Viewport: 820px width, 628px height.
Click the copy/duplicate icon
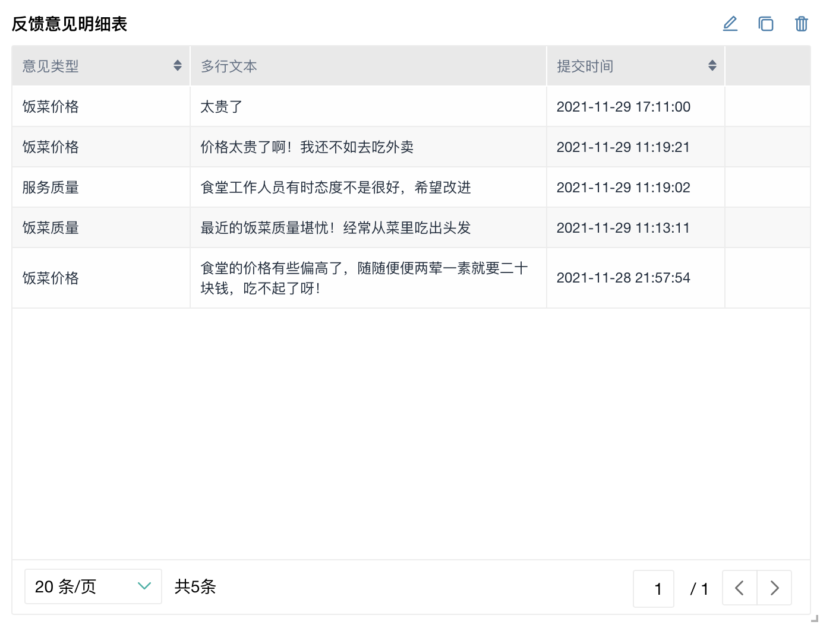766,24
